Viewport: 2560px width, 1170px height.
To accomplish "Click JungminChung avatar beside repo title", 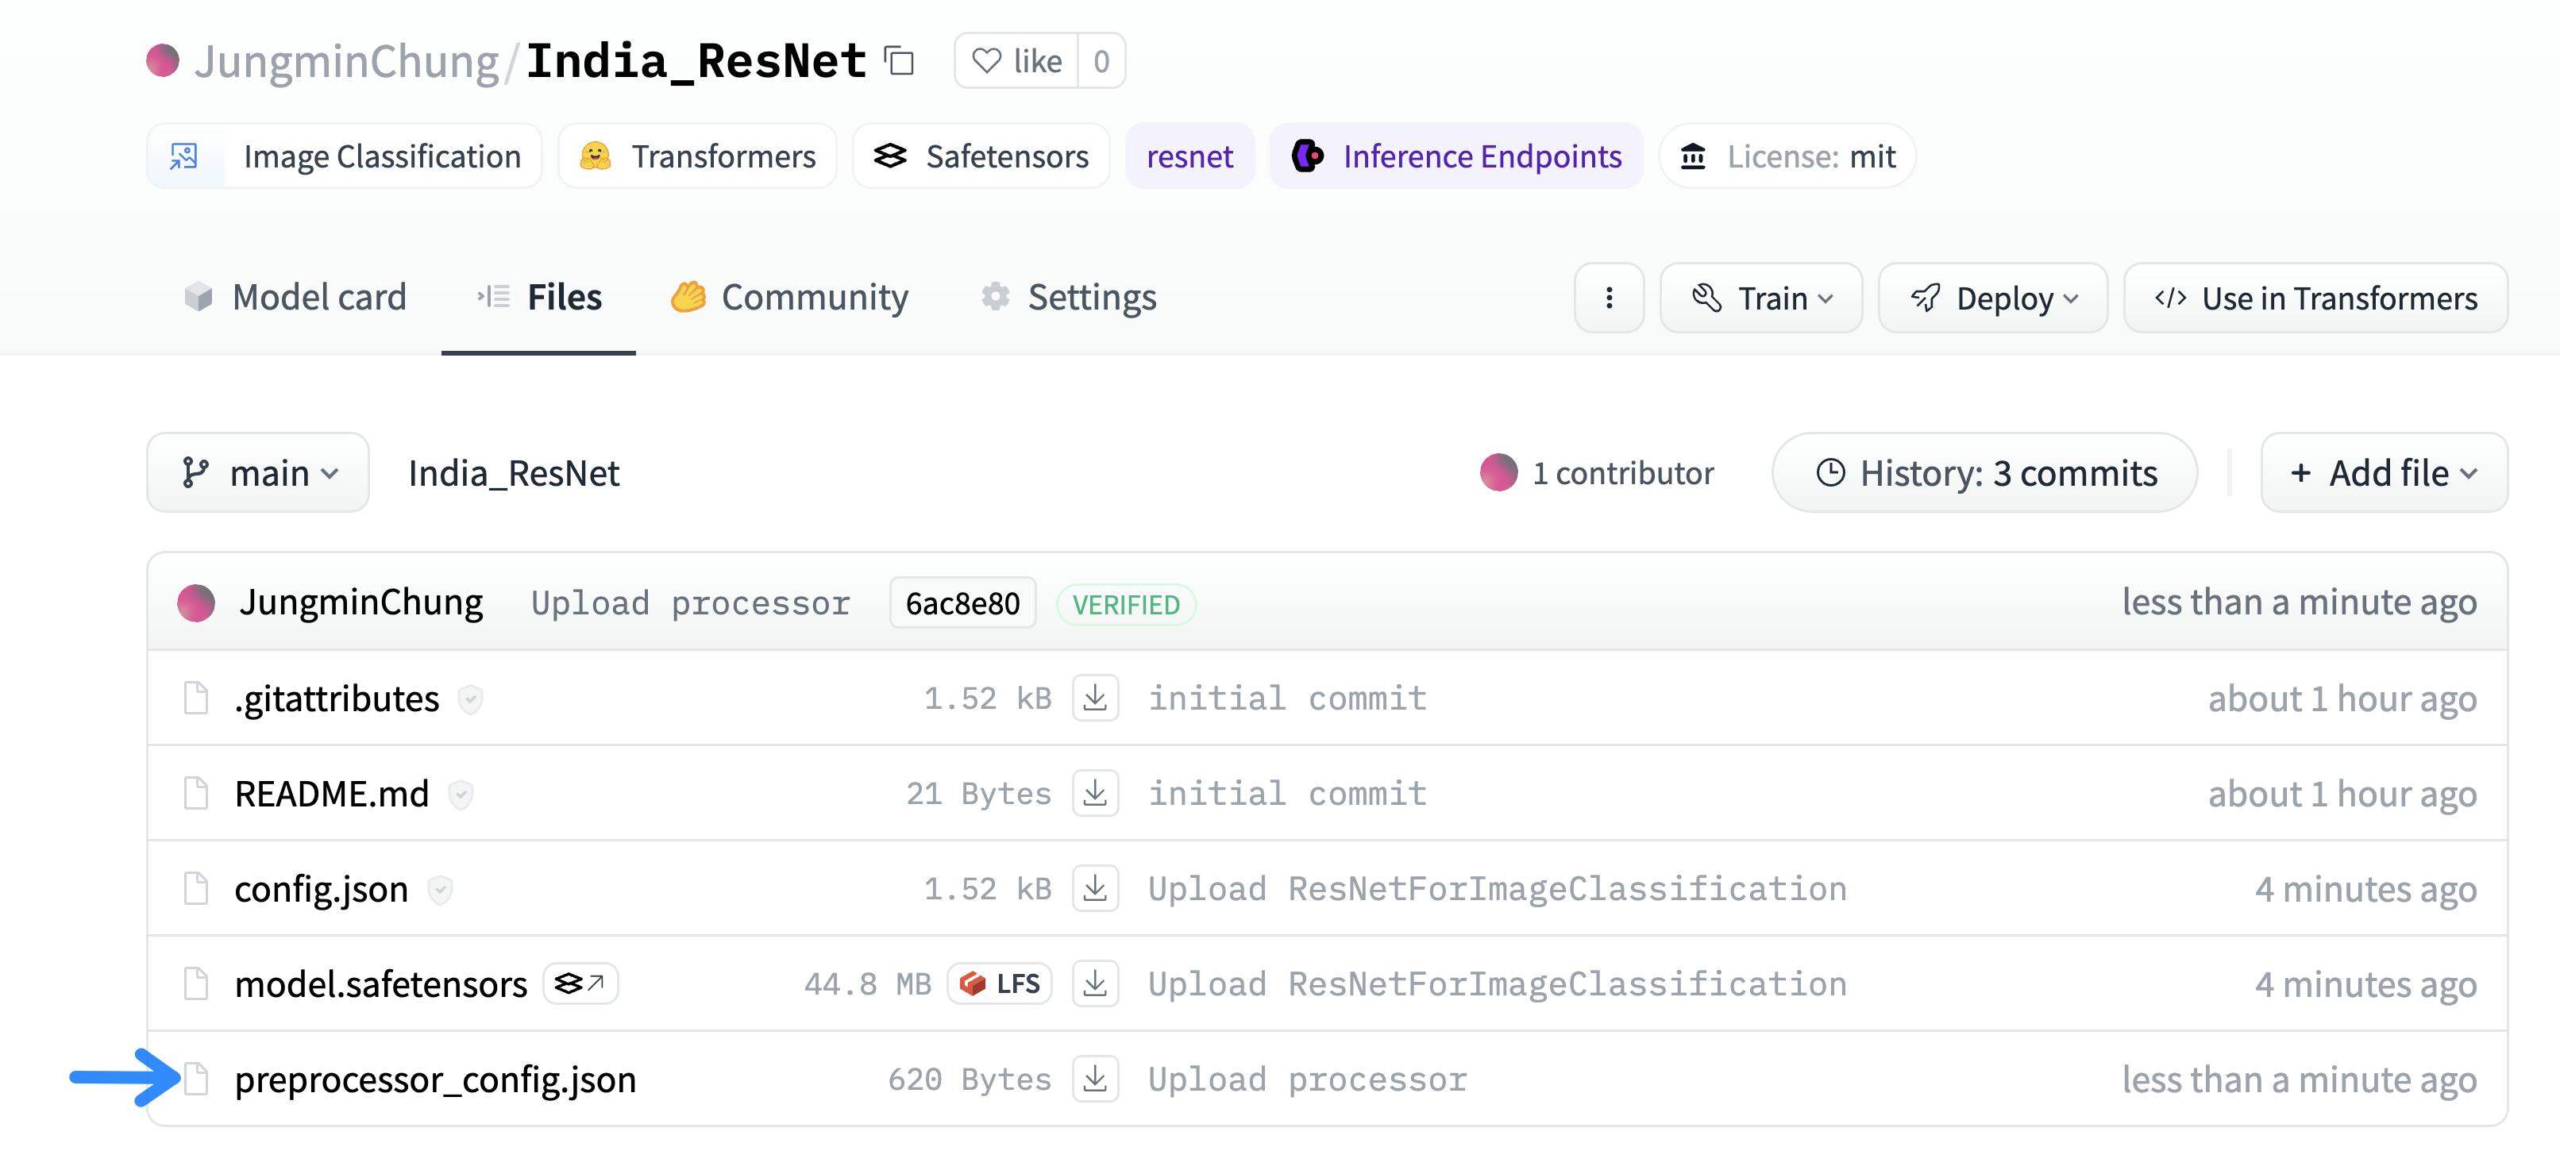I will [x=163, y=60].
